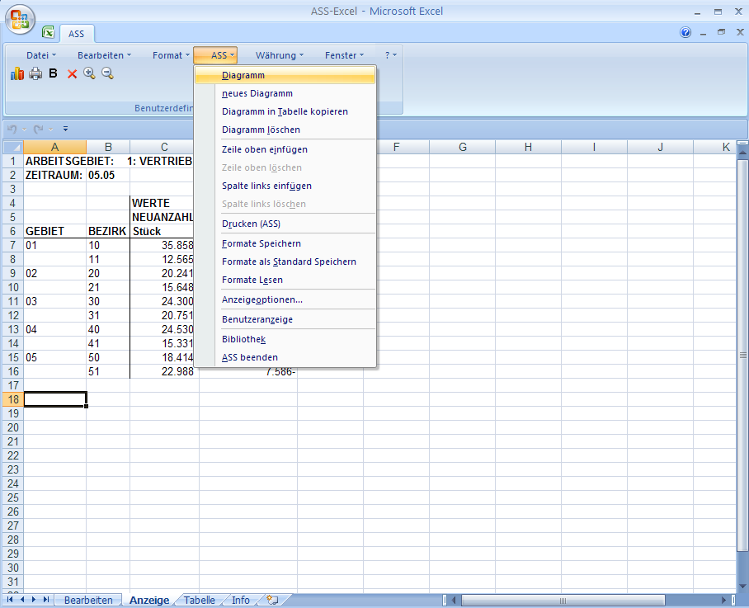This screenshot has height=608, width=749.
Task: Select column header G
Action: (x=463, y=147)
